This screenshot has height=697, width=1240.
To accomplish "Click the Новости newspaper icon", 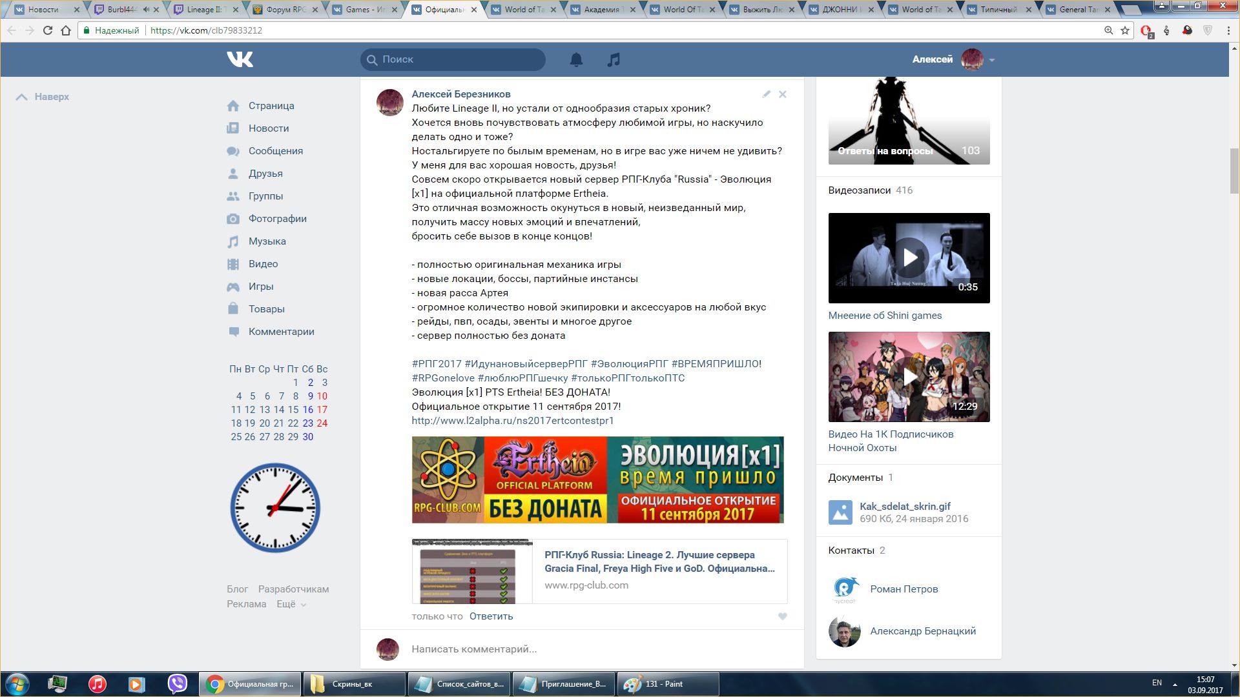I will pyautogui.click(x=233, y=128).
